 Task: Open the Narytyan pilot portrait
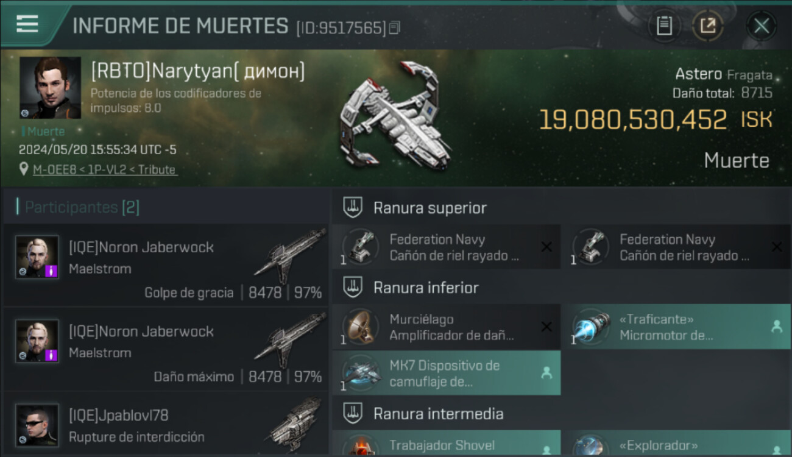pos(50,88)
